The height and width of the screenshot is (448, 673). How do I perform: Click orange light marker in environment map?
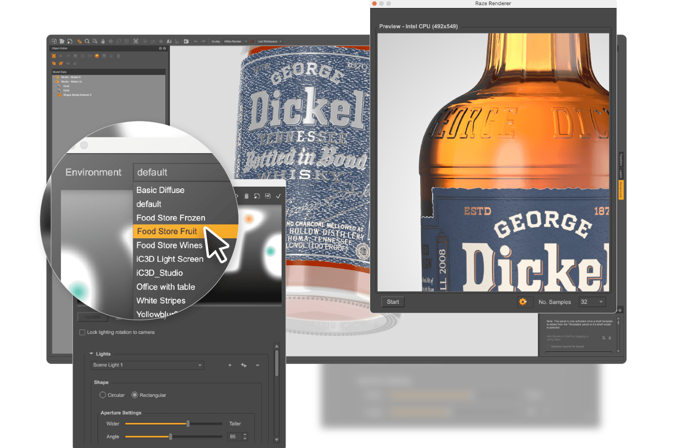pos(249,219)
